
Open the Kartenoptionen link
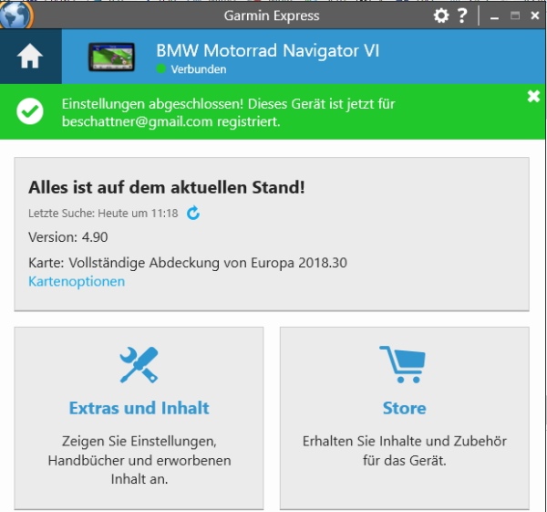tap(77, 281)
